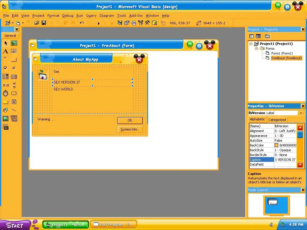Select the PictureBox control tool
The image size is (307, 230).
[14, 43]
